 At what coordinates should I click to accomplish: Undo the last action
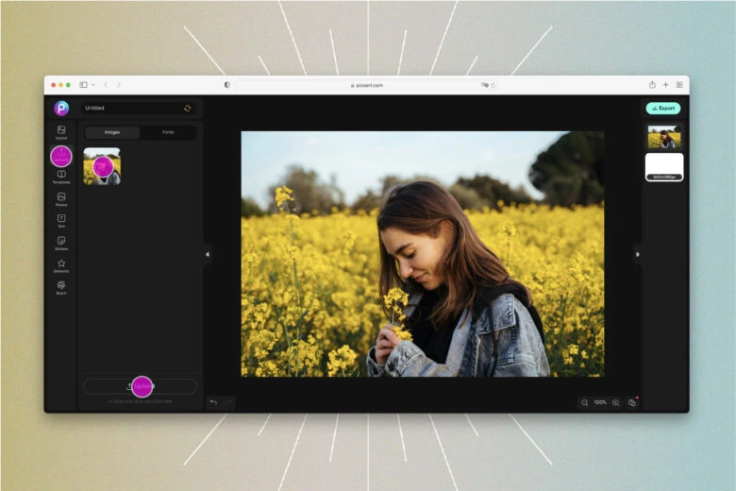pos(213,403)
